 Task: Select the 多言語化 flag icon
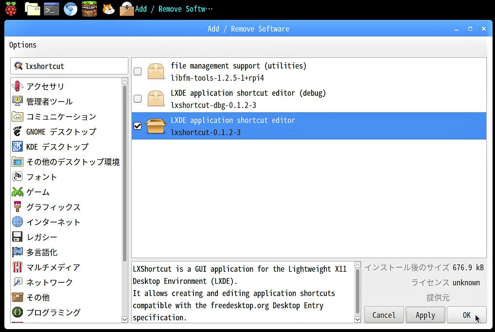pyautogui.click(x=18, y=252)
